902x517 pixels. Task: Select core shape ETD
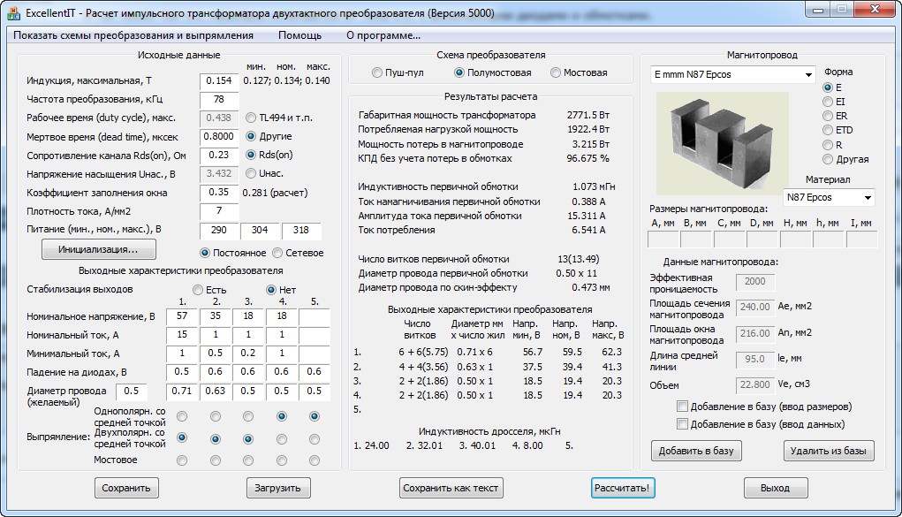click(827, 130)
